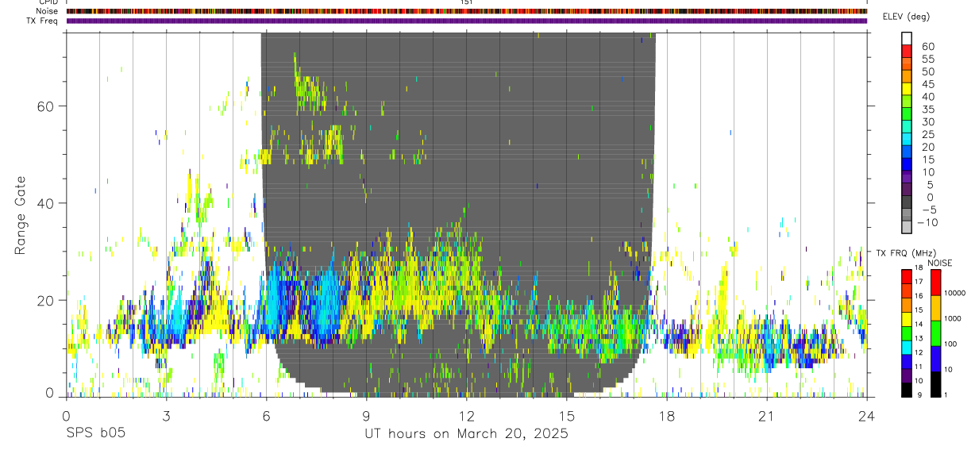Image resolution: width=975 pixels, height=450 pixels.
Task: Click the black bottom segment of NOISE bar
Action: (x=935, y=384)
